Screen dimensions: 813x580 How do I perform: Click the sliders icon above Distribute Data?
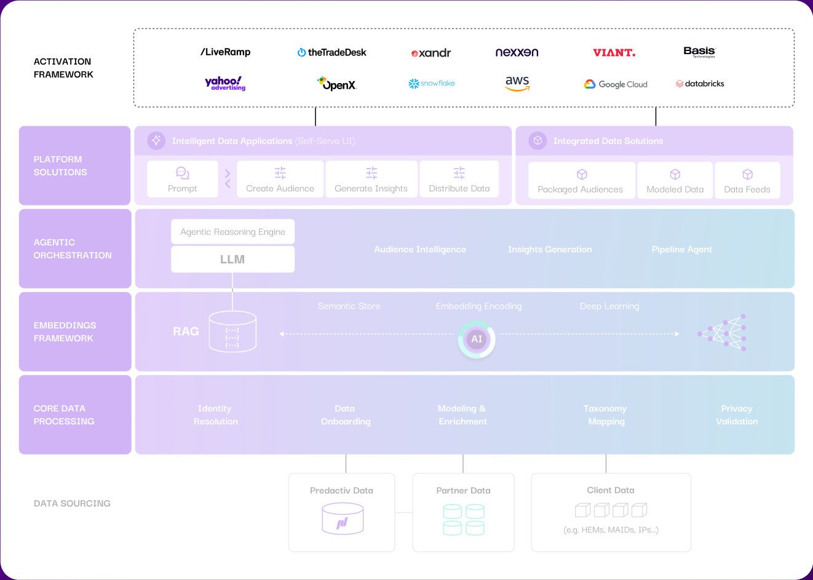(x=459, y=173)
